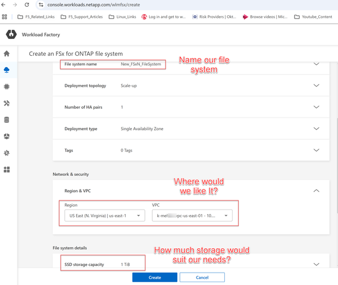Open the hammer and wrench sidebar icon
338x285 pixels.
point(7,103)
